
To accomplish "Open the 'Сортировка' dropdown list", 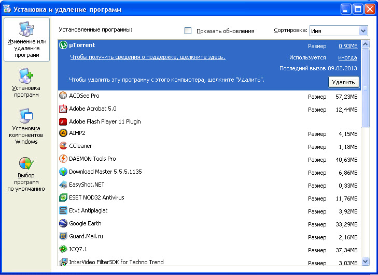I will pos(363,31).
